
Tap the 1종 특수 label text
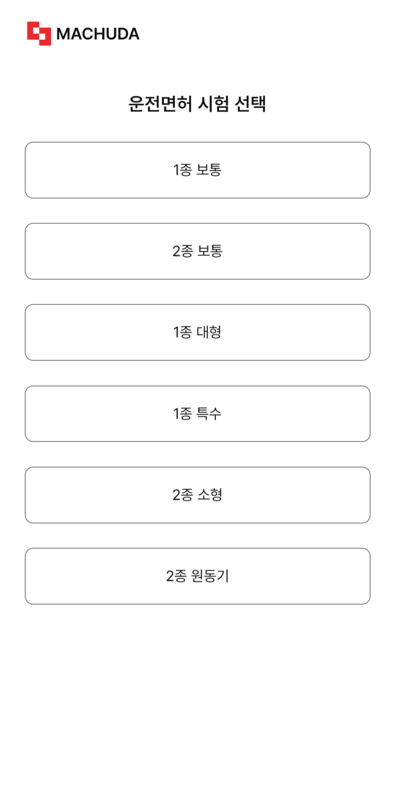click(197, 414)
